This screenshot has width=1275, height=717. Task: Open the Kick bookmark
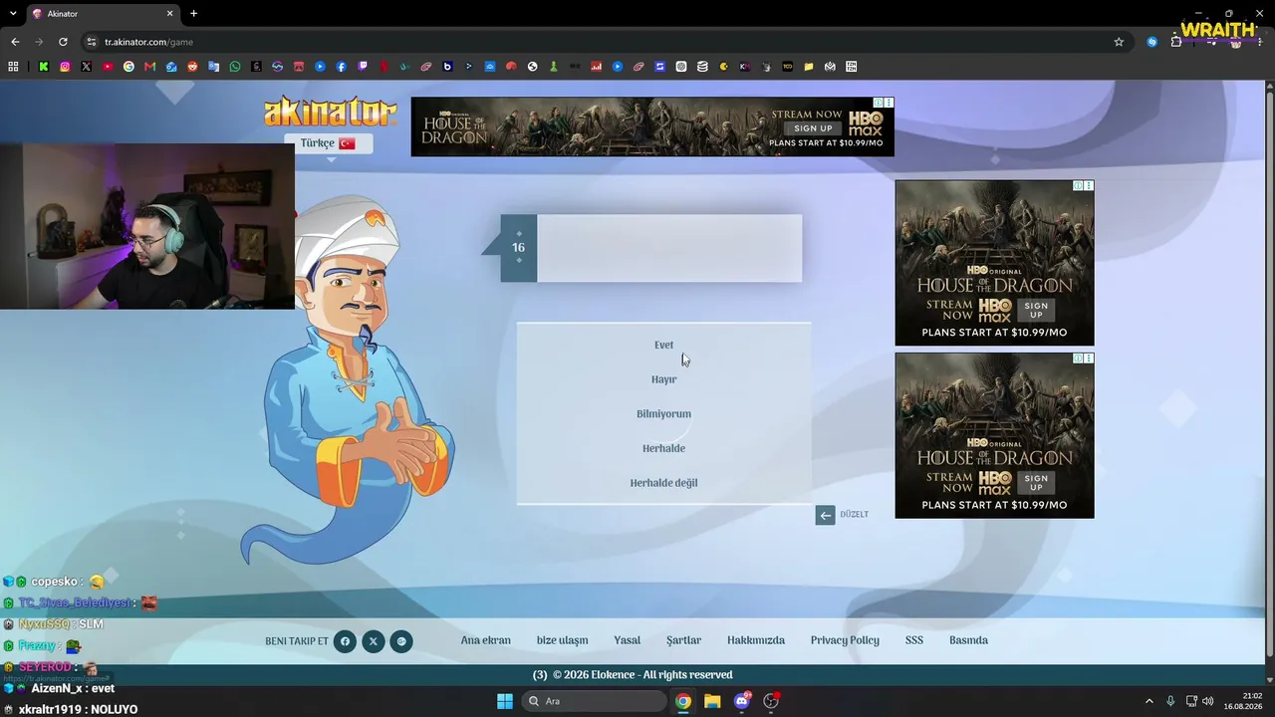coord(44,67)
